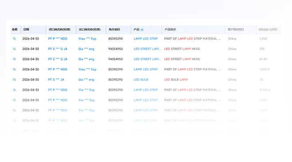Select HS code 94054950 in the 61.43 row
This screenshot has height=162, width=292.
116,59
